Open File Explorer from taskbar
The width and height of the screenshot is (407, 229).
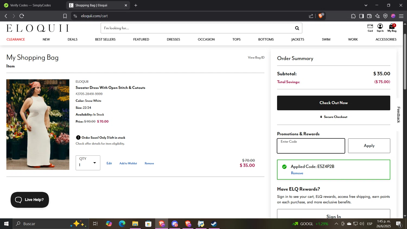click(x=135, y=224)
